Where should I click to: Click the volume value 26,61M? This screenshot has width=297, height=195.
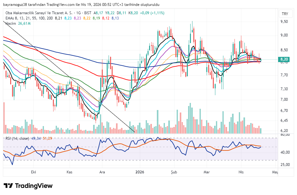pyautogui.click(x=24, y=23)
